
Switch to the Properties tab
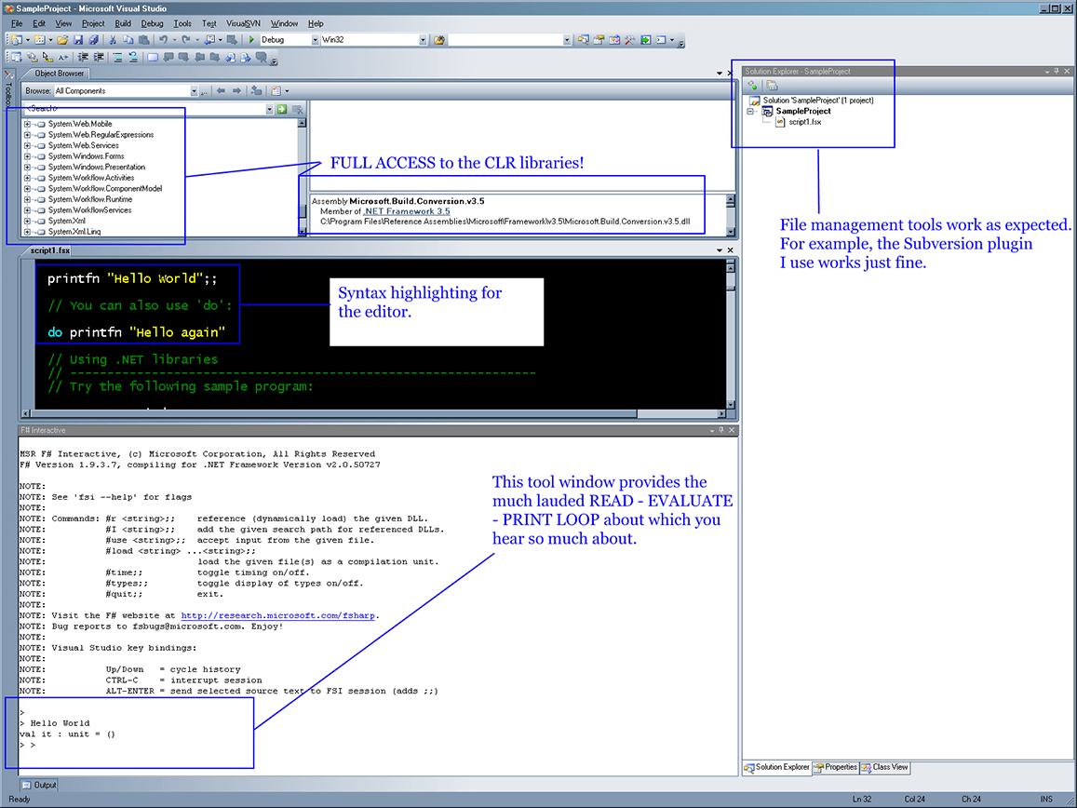(x=835, y=767)
